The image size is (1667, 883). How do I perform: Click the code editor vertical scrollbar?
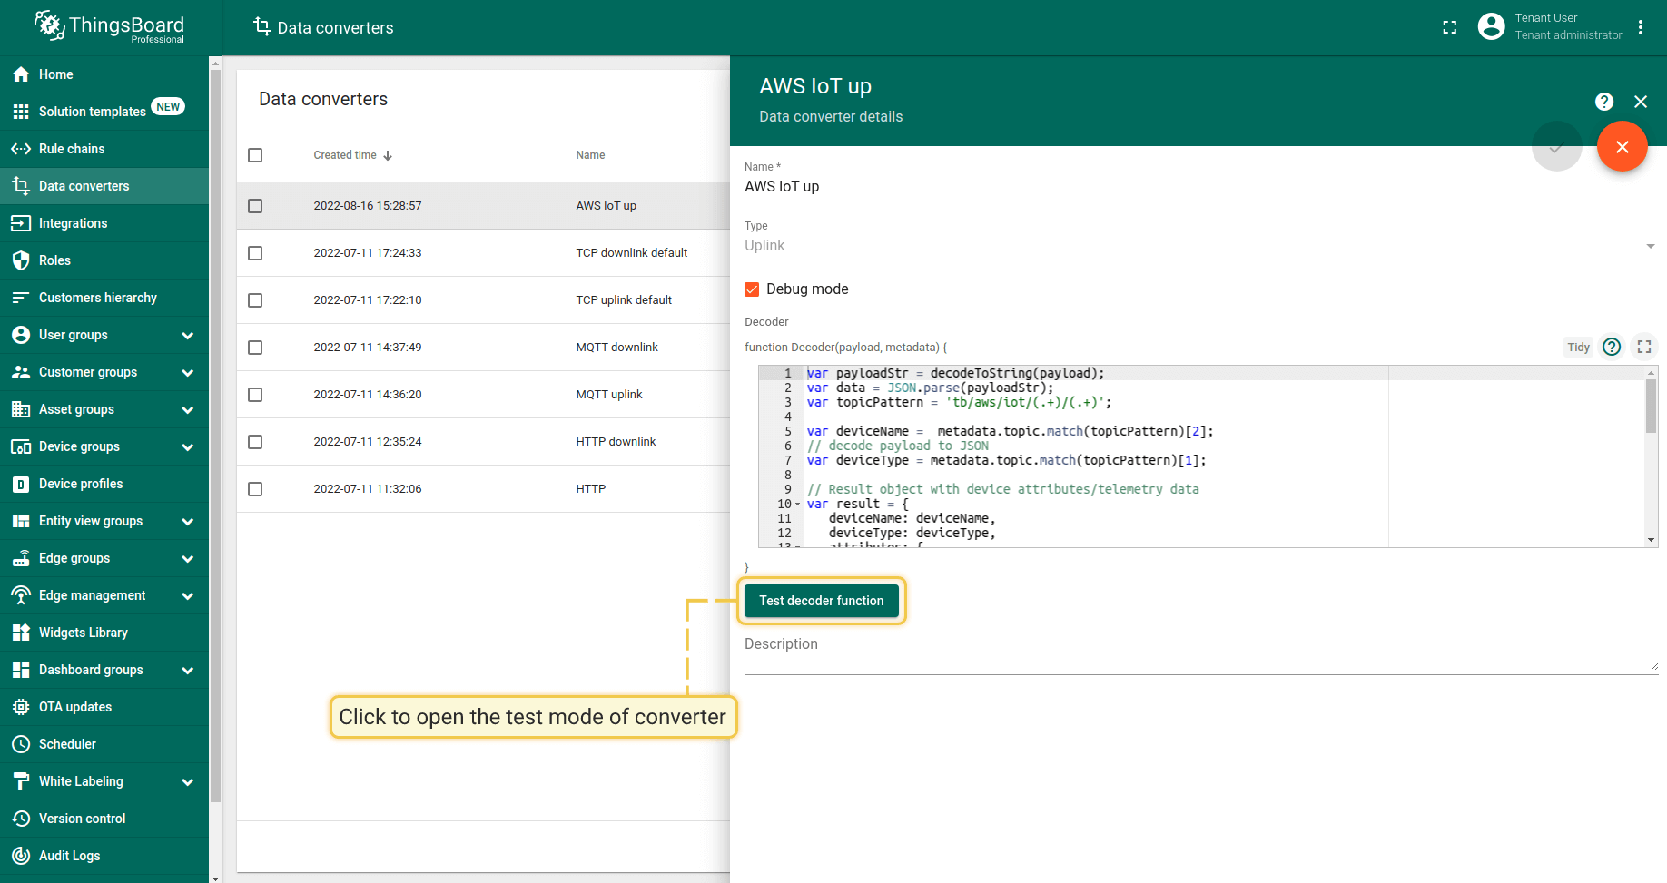coord(1651,407)
